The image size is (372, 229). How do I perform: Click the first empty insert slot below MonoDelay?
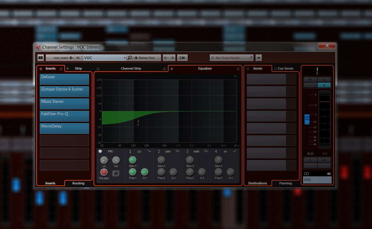[64, 141]
